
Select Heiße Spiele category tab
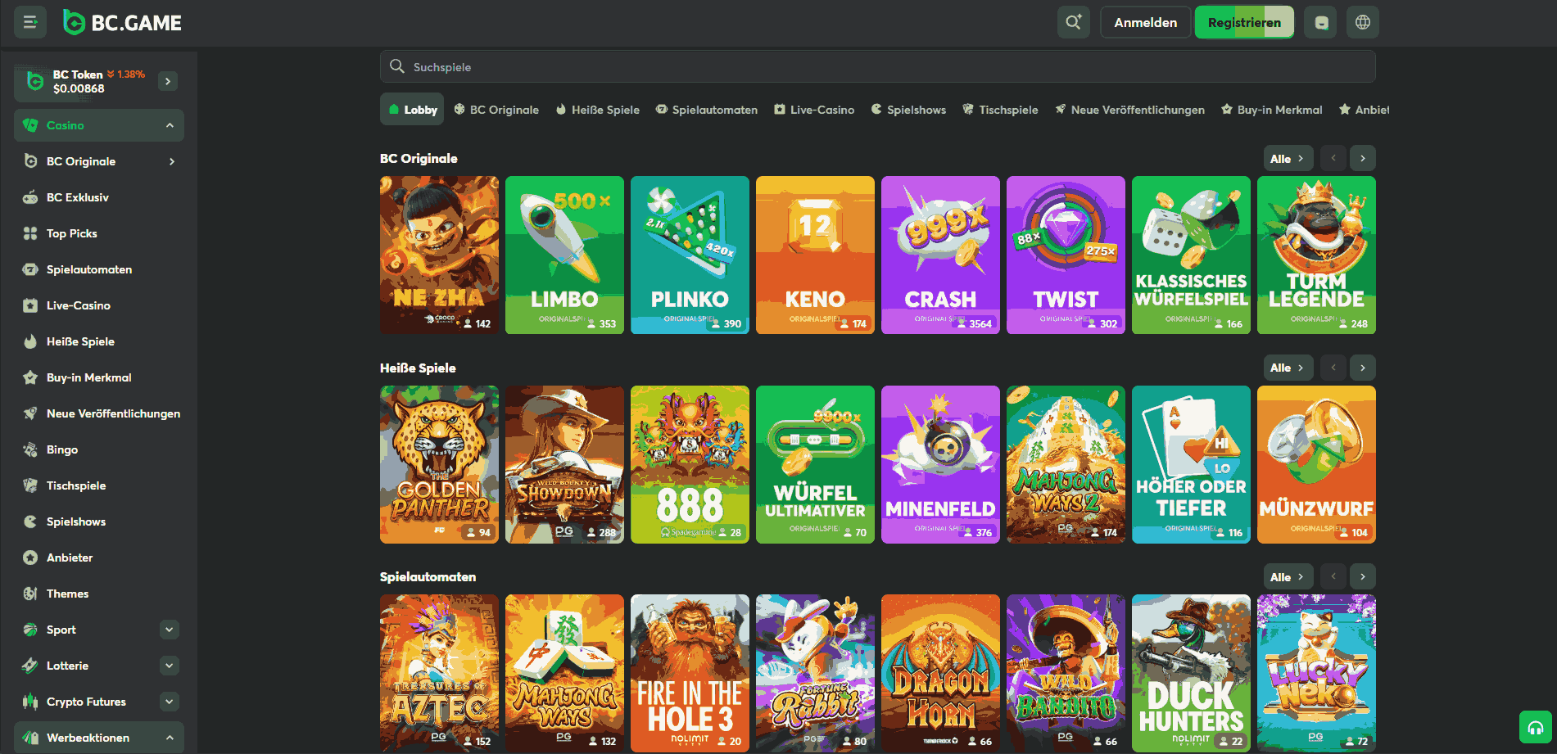(x=597, y=109)
